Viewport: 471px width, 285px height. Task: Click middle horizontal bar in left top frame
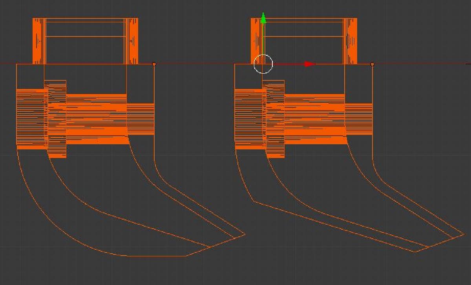(x=86, y=36)
